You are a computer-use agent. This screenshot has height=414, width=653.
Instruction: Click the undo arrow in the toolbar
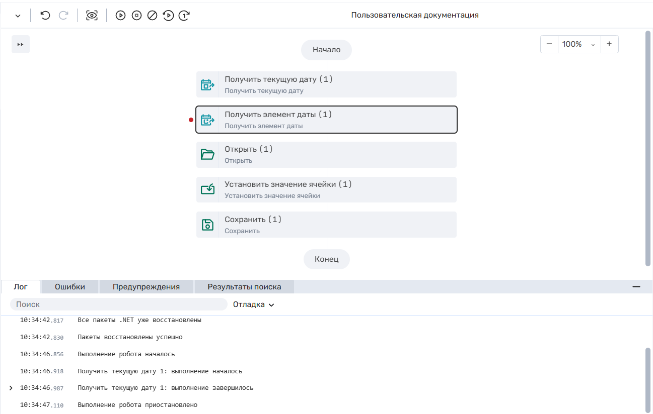(45, 16)
